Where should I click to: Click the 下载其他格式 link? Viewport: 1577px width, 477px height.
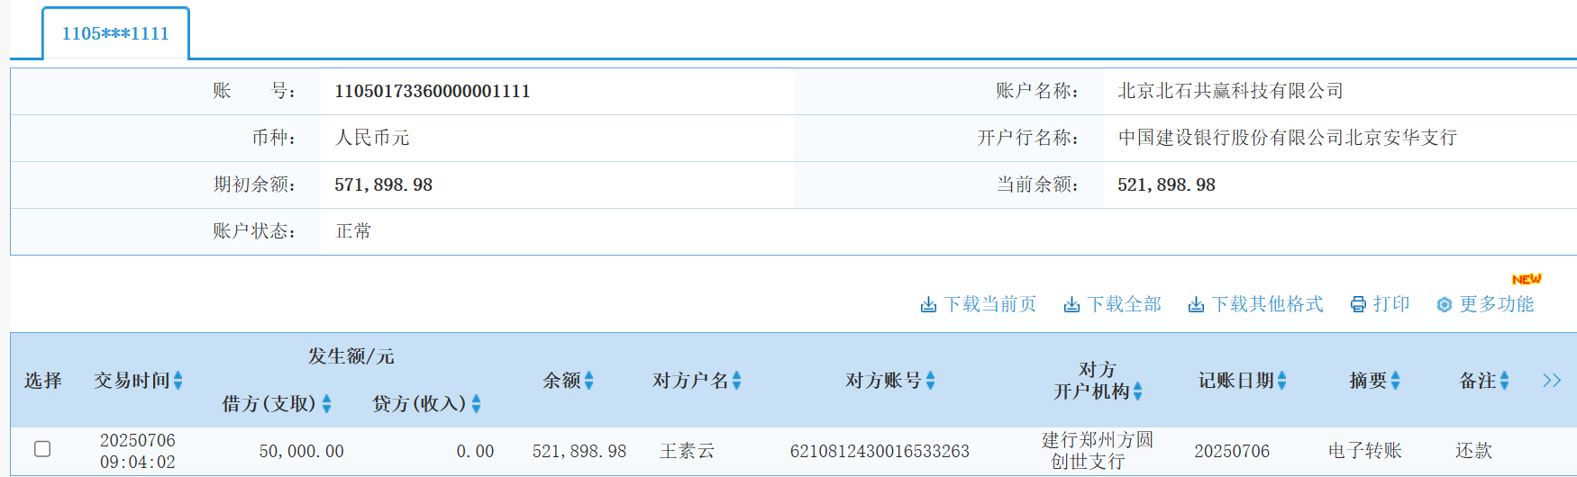(x=1267, y=305)
